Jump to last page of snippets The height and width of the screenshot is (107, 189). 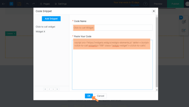pos(57,89)
